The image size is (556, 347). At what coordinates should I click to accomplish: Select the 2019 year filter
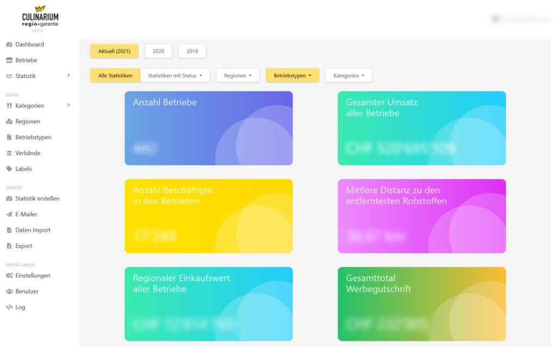[x=192, y=51]
